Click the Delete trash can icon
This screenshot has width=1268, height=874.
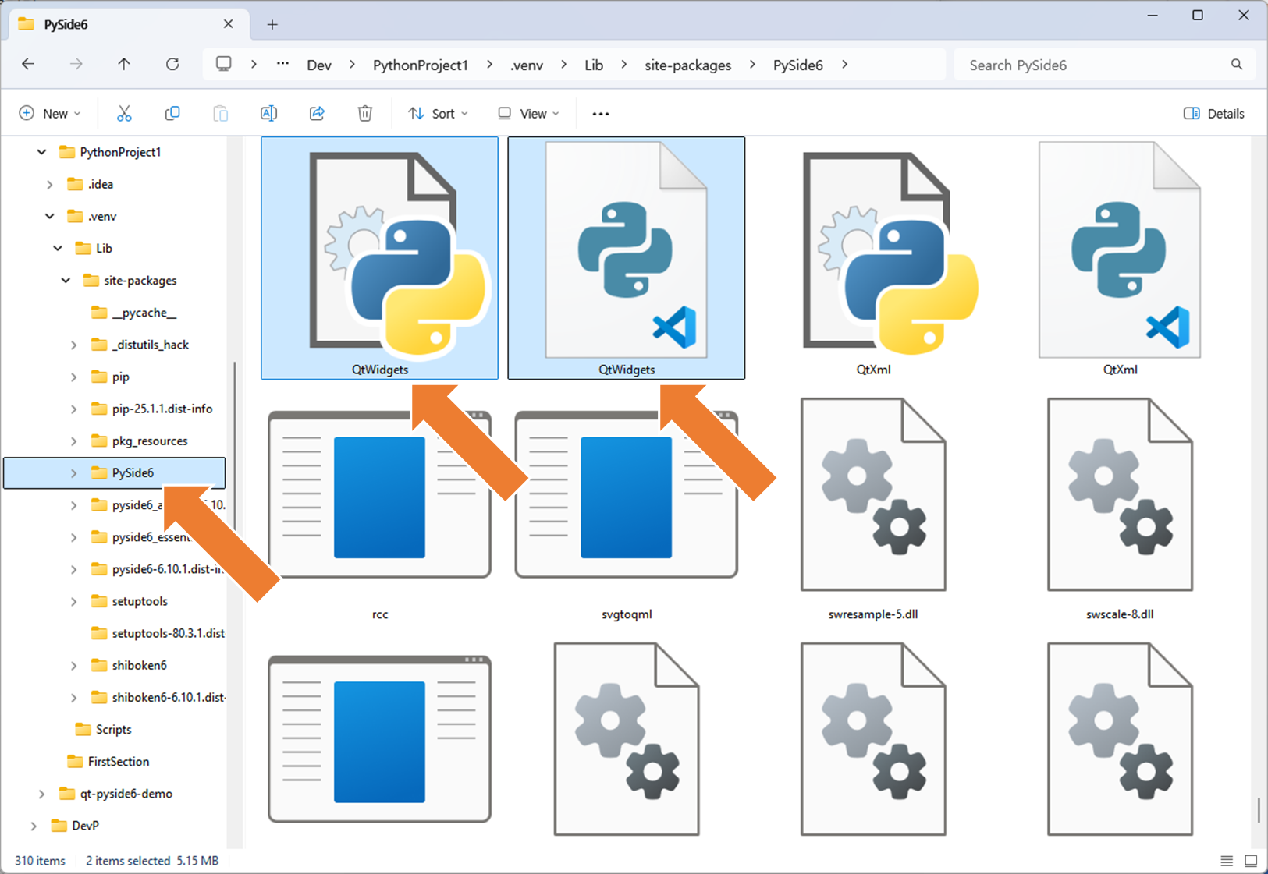[x=364, y=114]
